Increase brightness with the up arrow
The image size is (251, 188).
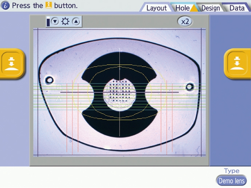point(75,22)
